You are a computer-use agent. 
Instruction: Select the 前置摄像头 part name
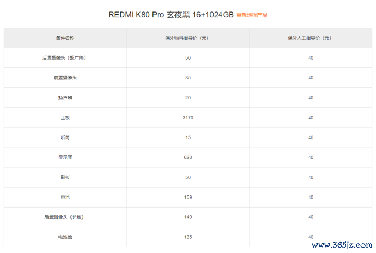65,78
